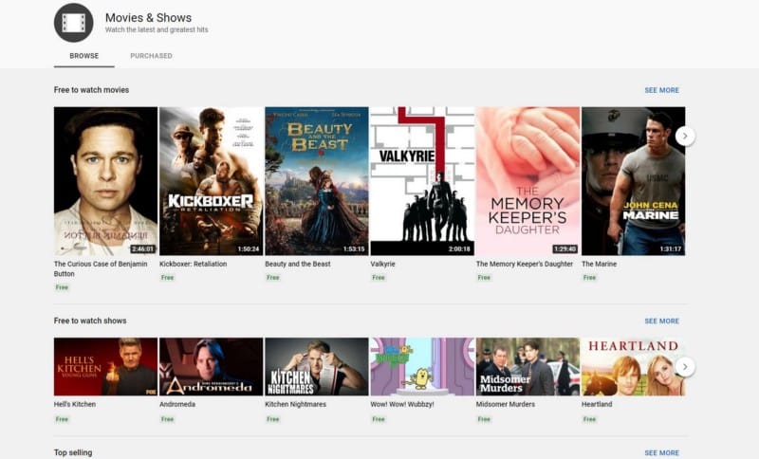Viewport: 759px width, 459px height.
Task: Click See More for free movies
Action: click(x=661, y=90)
